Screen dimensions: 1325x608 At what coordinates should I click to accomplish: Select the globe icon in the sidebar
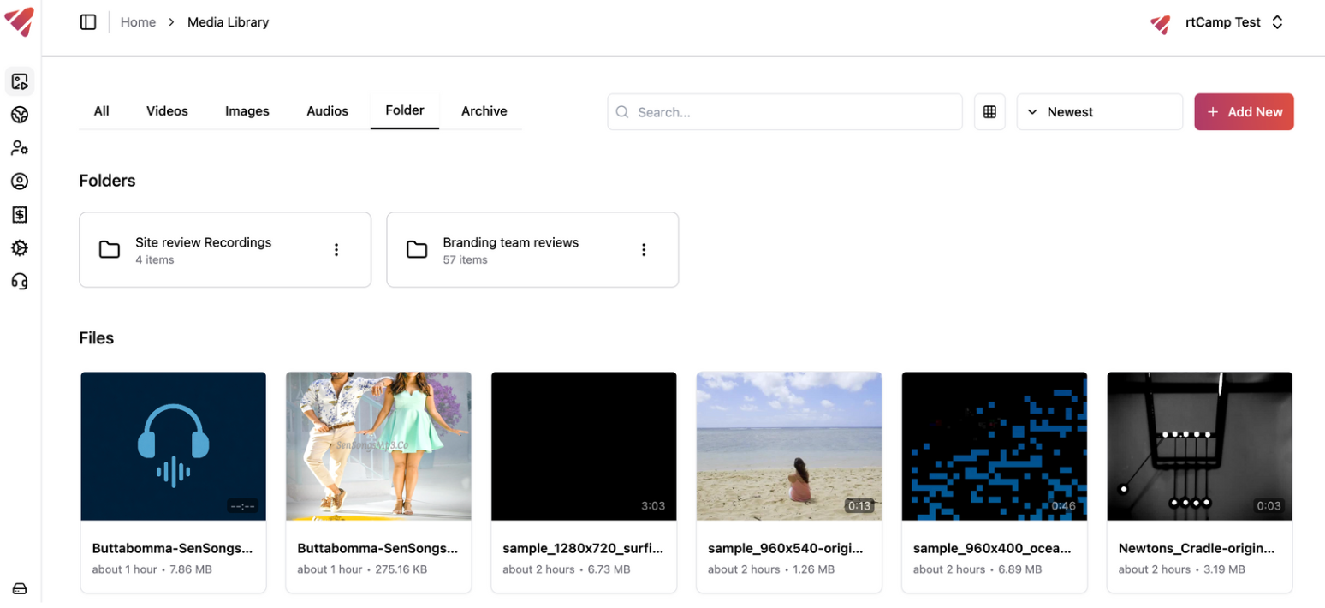pos(19,114)
